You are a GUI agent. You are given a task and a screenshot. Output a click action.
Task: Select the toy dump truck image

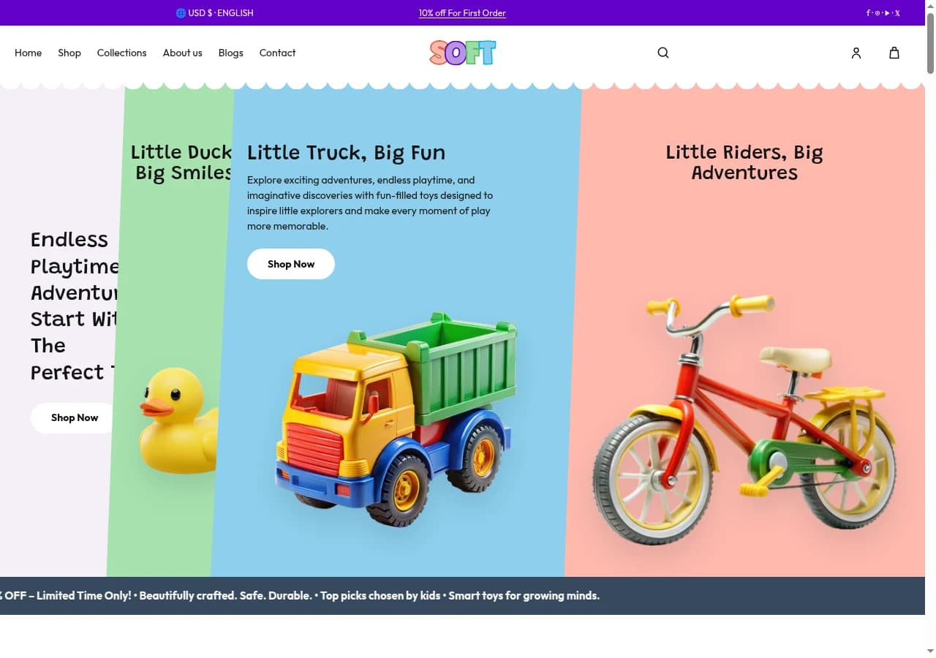click(x=396, y=420)
